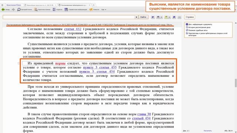The image size is (237, 133).
Task: Click the comment bubble icon
Action: point(174,17)
